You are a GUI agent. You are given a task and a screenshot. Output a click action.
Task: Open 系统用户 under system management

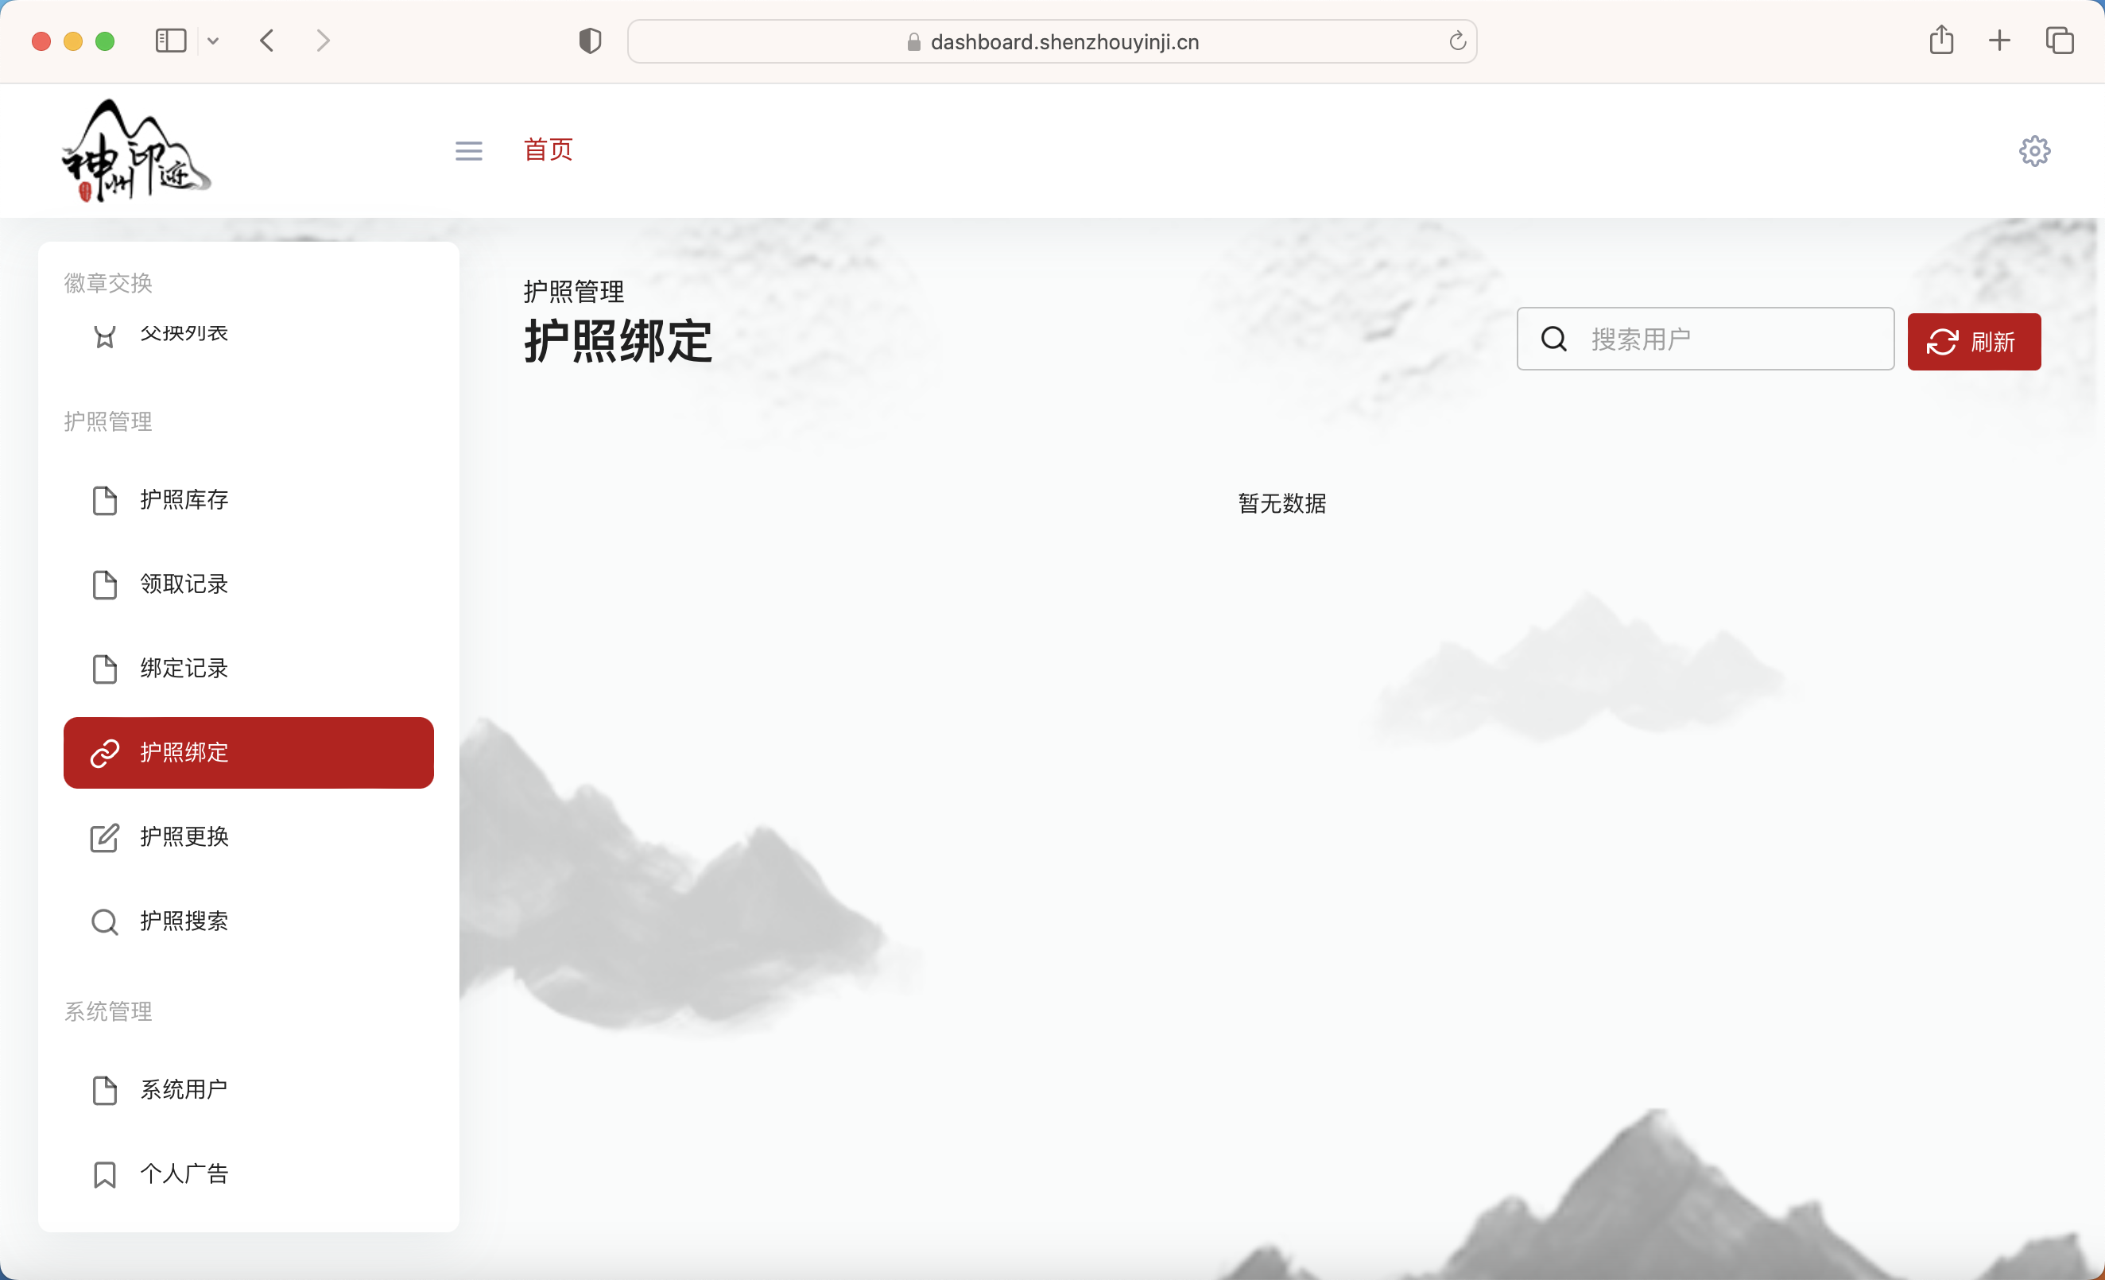[184, 1089]
